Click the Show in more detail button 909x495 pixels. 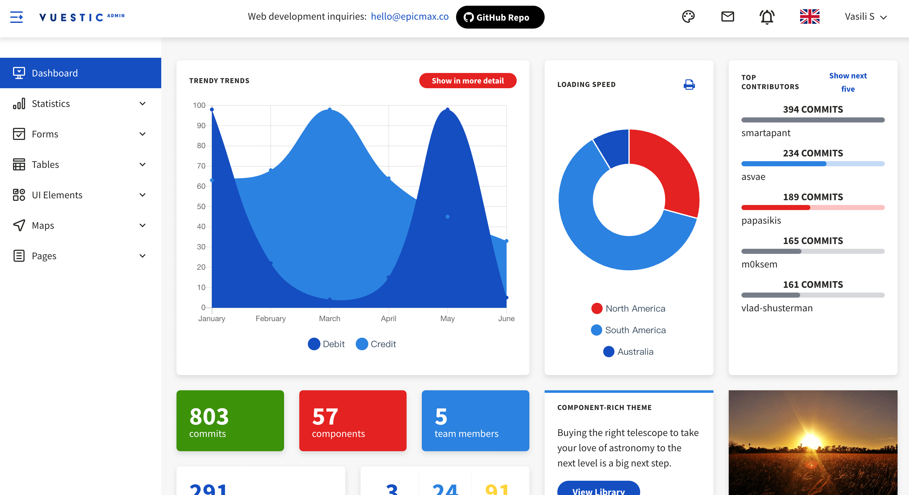pyautogui.click(x=468, y=81)
